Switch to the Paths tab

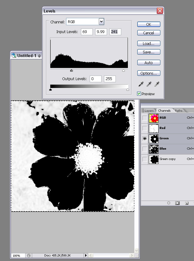[x=179, y=111]
